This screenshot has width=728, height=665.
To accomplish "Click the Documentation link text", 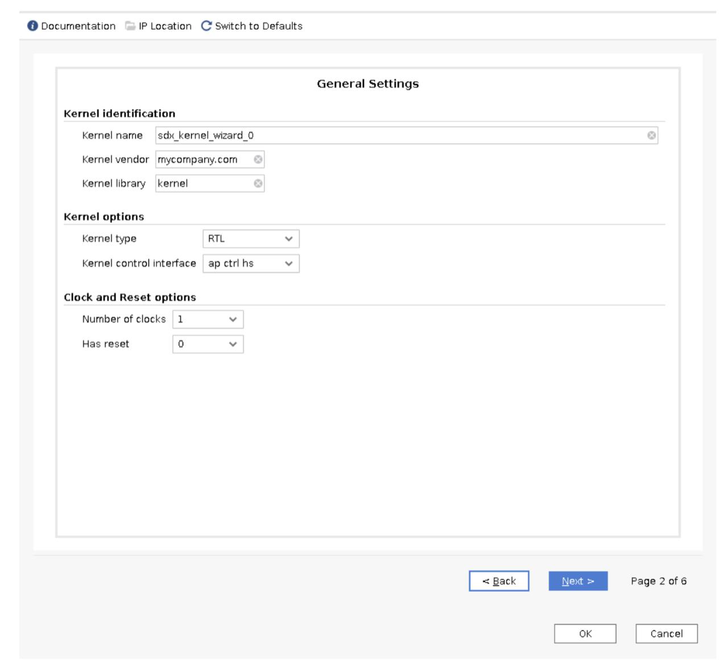I will point(78,26).
